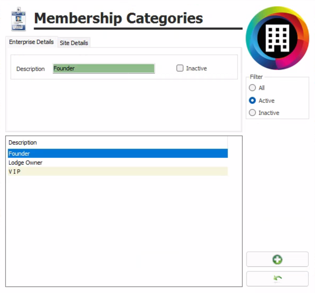Select the Inactive filter radio button

coord(252,113)
